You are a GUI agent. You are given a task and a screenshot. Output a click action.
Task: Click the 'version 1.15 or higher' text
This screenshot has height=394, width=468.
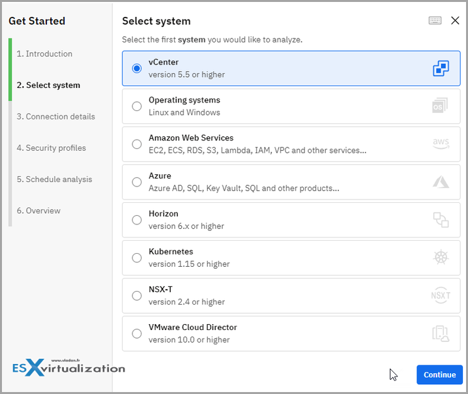(x=189, y=264)
